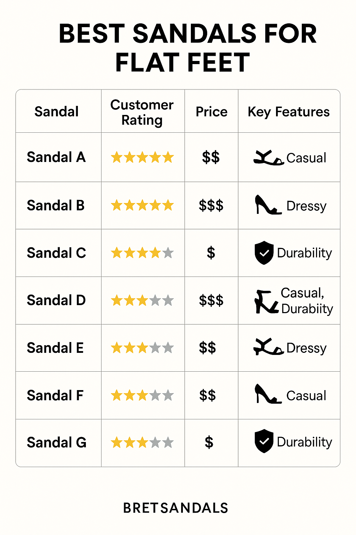Click the Sandal B high heel icon
The image size is (356, 535).
point(268,205)
